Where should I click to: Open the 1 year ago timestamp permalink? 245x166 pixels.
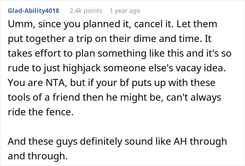pos(125,11)
